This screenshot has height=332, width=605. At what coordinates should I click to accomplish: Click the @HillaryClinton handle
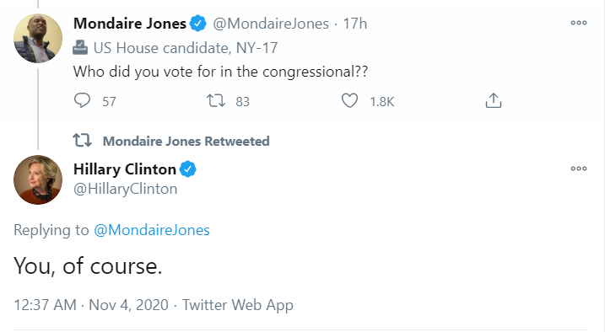tap(126, 189)
